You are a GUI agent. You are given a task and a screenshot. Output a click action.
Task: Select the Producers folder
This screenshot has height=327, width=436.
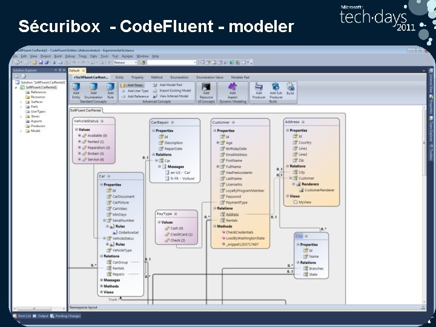click(38, 126)
